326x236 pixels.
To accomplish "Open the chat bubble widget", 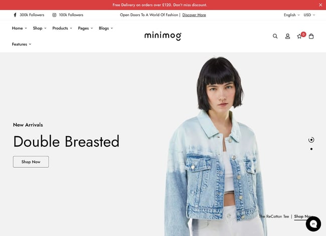I will click(x=313, y=224).
